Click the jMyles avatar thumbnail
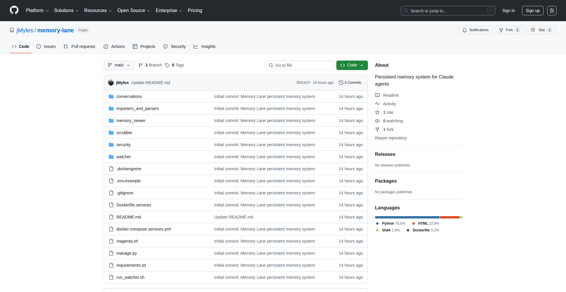 111,83
